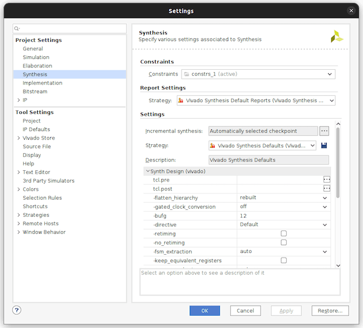Open the Report Settings Strategy dropdown
Viewport: 363px width, 328px height.
click(330, 101)
